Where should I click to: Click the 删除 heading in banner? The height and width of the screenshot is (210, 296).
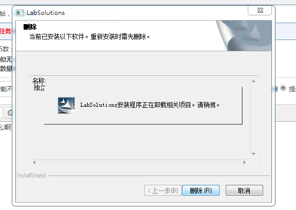[x=30, y=27]
